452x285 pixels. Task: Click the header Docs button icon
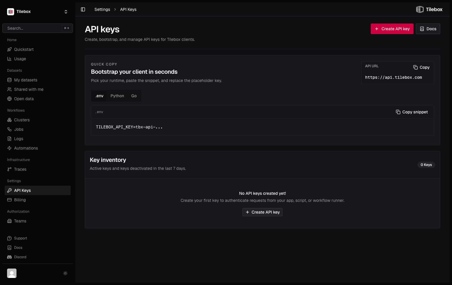coord(422,29)
